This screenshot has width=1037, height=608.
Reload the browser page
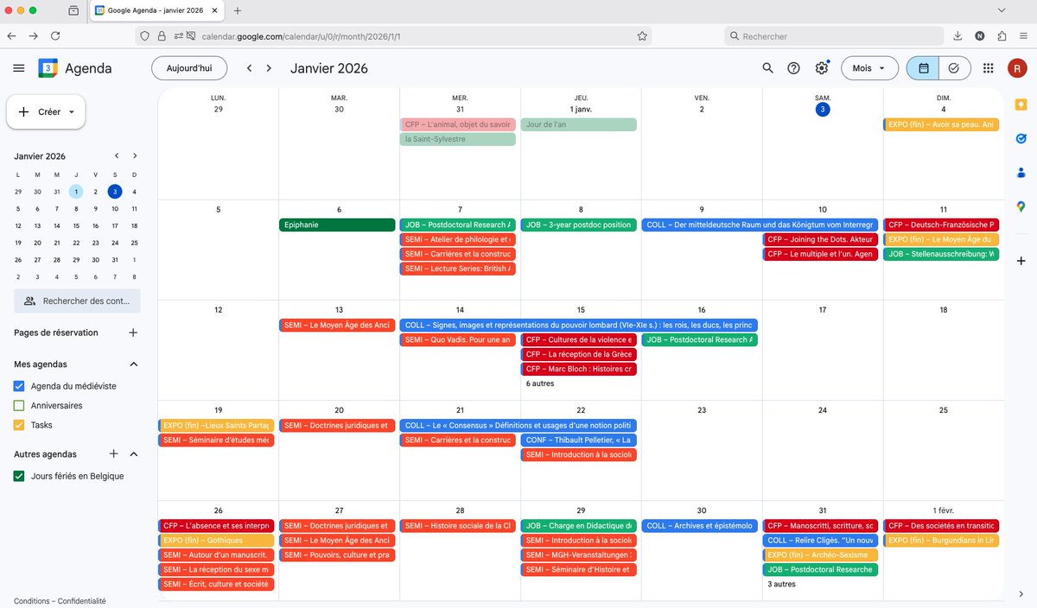[55, 36]
